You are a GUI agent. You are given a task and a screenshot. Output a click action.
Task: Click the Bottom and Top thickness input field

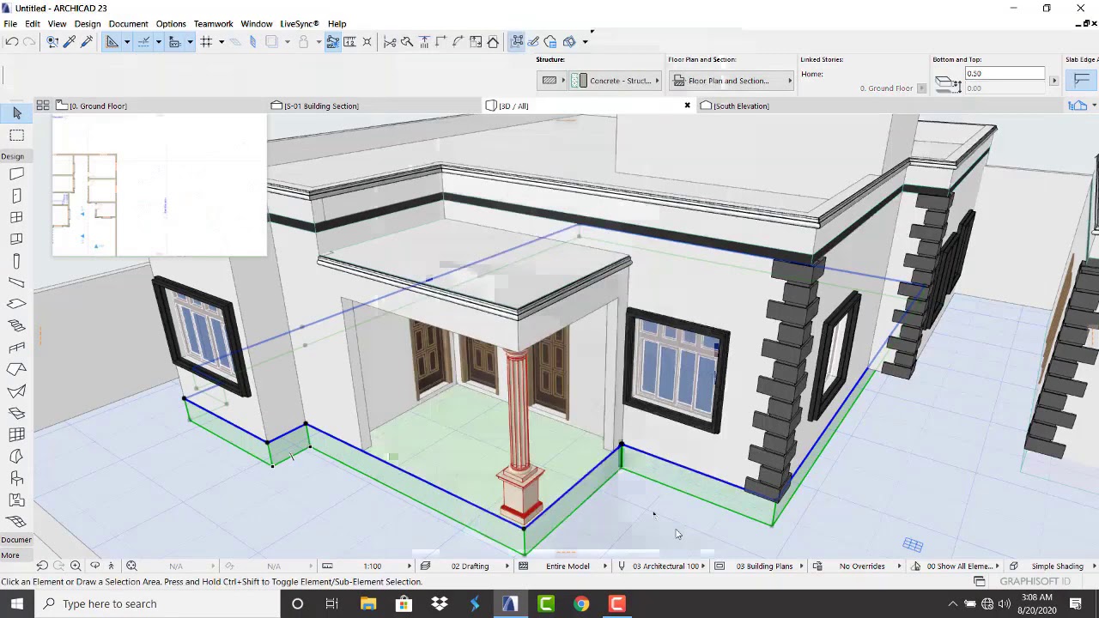click(1005, 74)
